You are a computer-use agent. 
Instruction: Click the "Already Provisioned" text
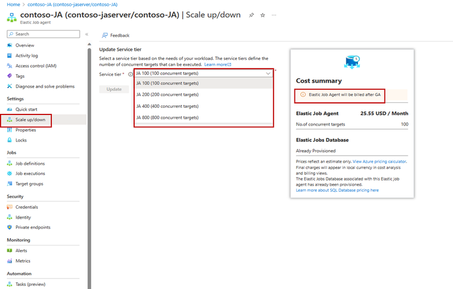pyautogui.click(x=315, y=151)
